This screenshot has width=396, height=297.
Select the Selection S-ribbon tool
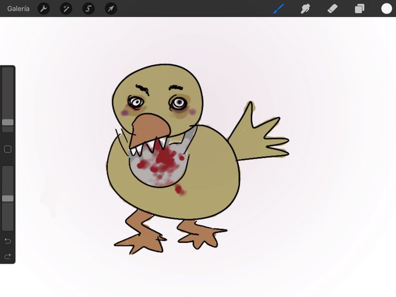pyautogui.click(x=89, y=9)
